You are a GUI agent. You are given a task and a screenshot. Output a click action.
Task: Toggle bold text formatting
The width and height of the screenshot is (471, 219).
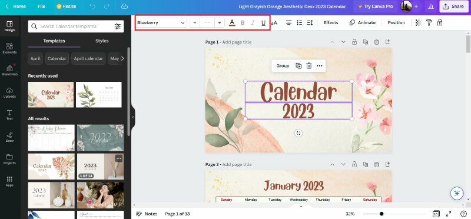pos(243,23)
